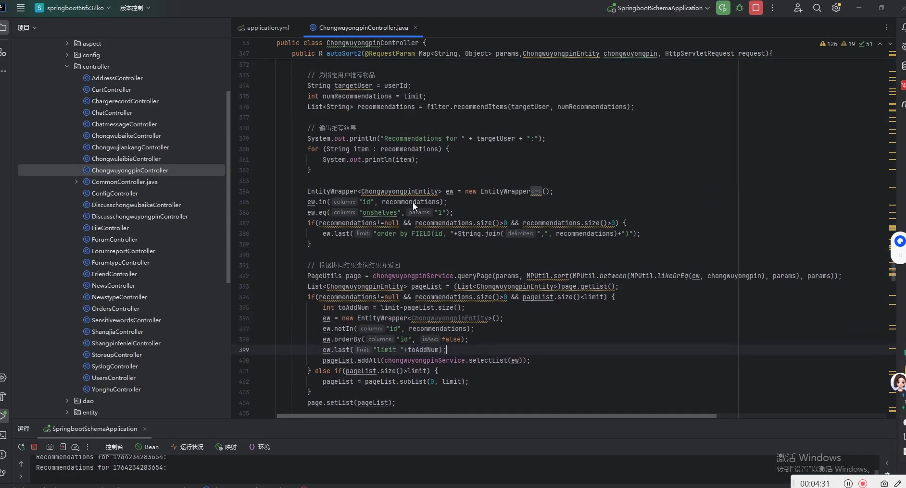Open OrdersController in project tree
Image resolution: width=906 pixels, height=488 pixels.
(x=115, y=309)
